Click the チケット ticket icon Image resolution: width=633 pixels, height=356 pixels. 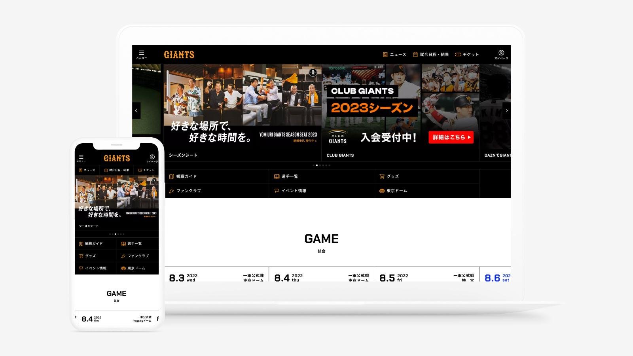coord(457,54)
